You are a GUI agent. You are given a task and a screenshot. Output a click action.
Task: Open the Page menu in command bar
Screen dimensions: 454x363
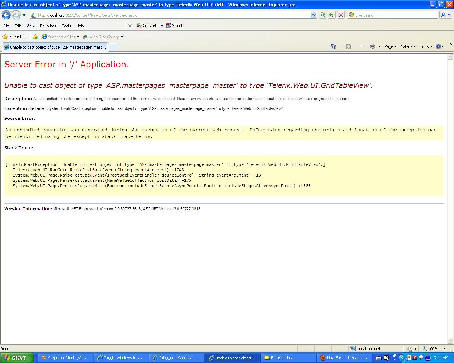pos(391,46)
